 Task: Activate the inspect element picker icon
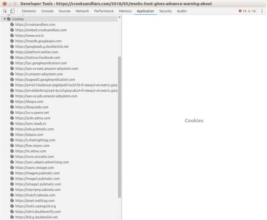pyautogui.click(x=5, y=11)
